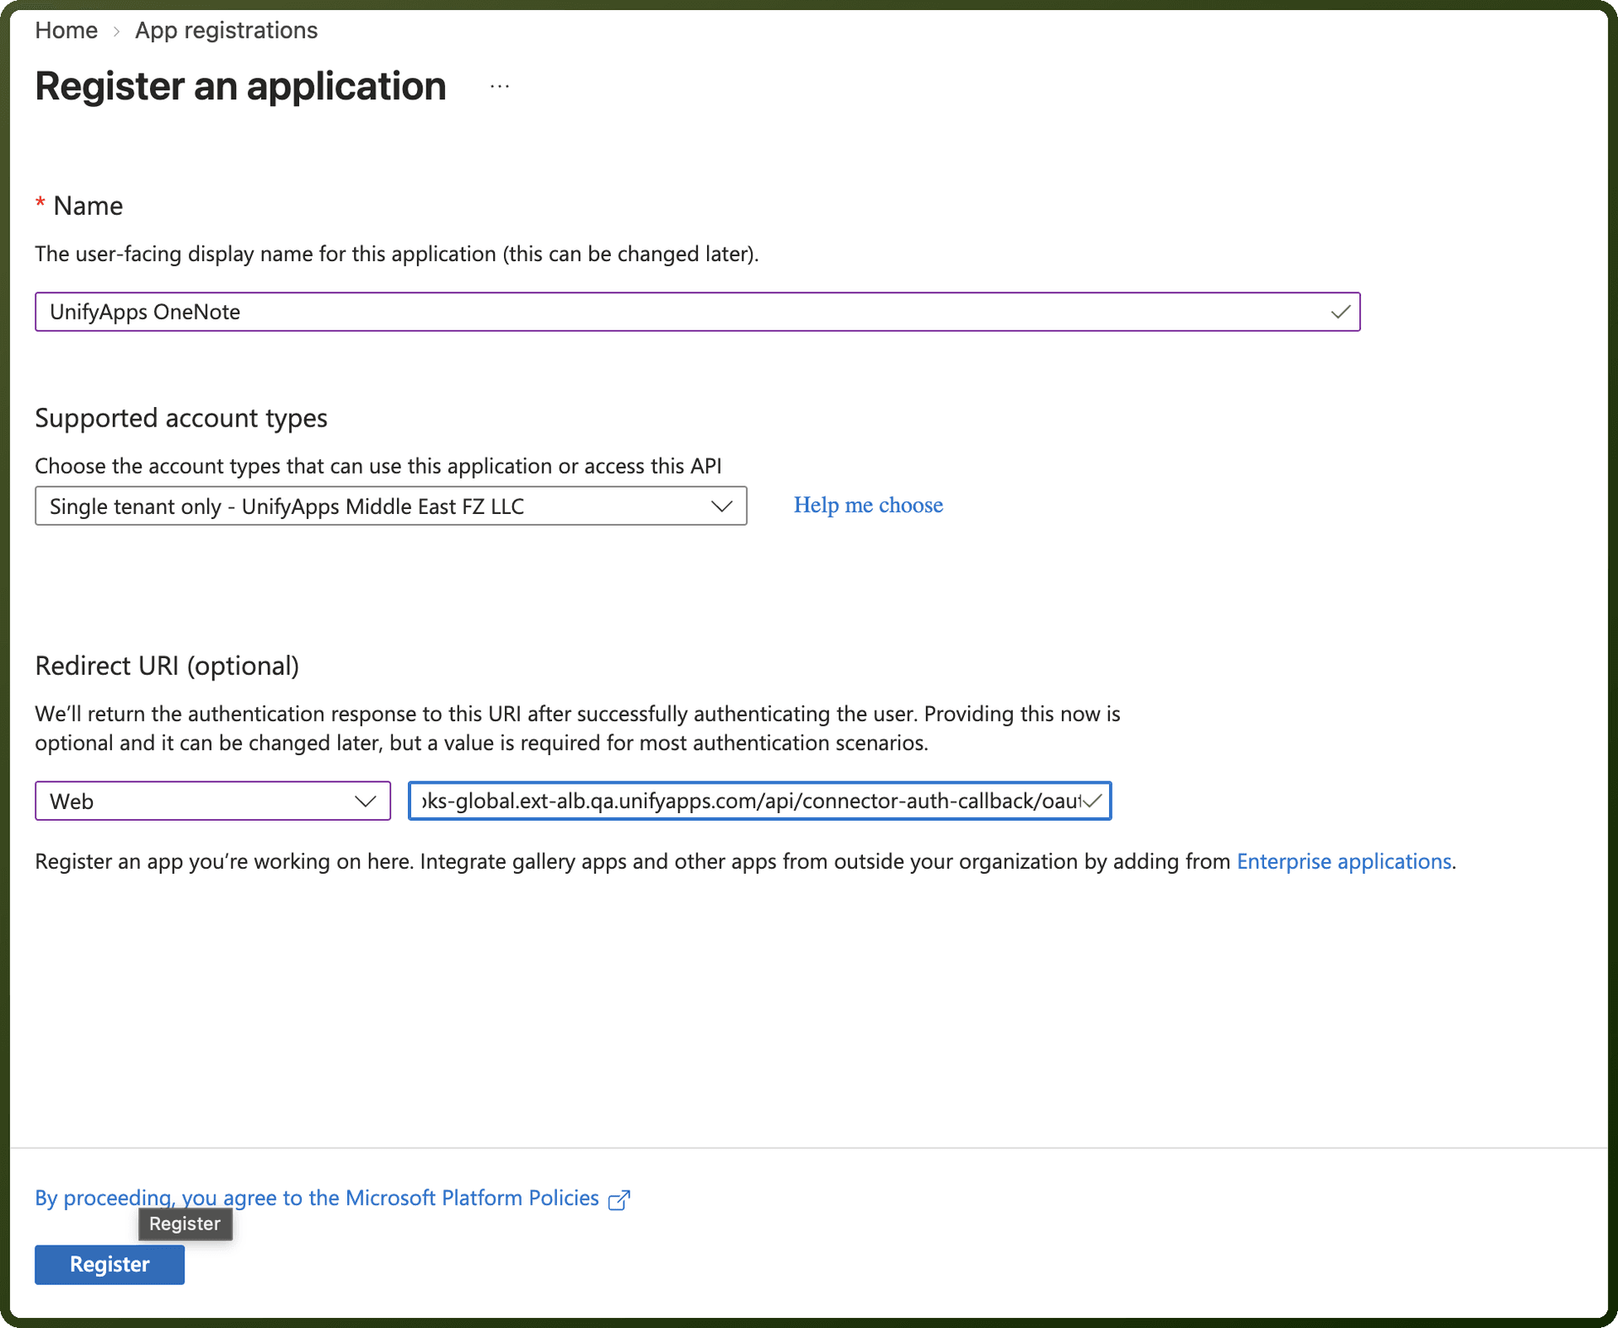
Task: Click the blue Register button
Action: [110, 1265]
